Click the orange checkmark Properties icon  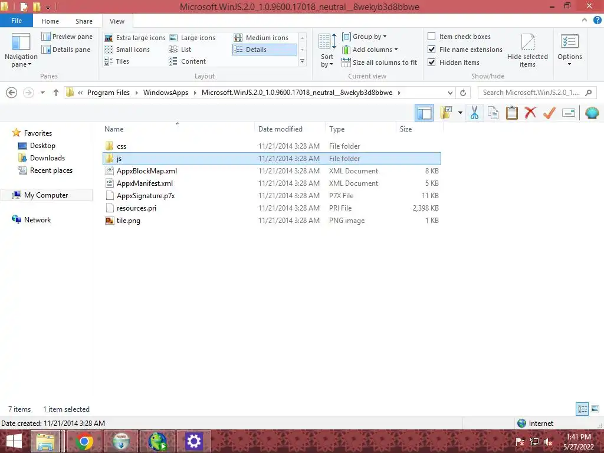pos(549,113)
